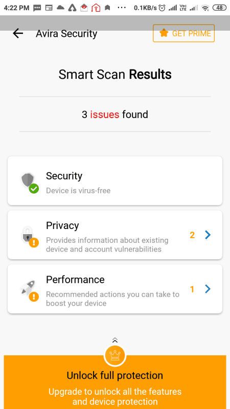Select the Performance issue count 1

click(192, 289)
